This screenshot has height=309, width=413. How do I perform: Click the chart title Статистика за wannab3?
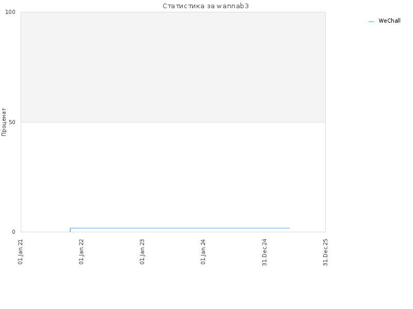[x=205, y=6]
